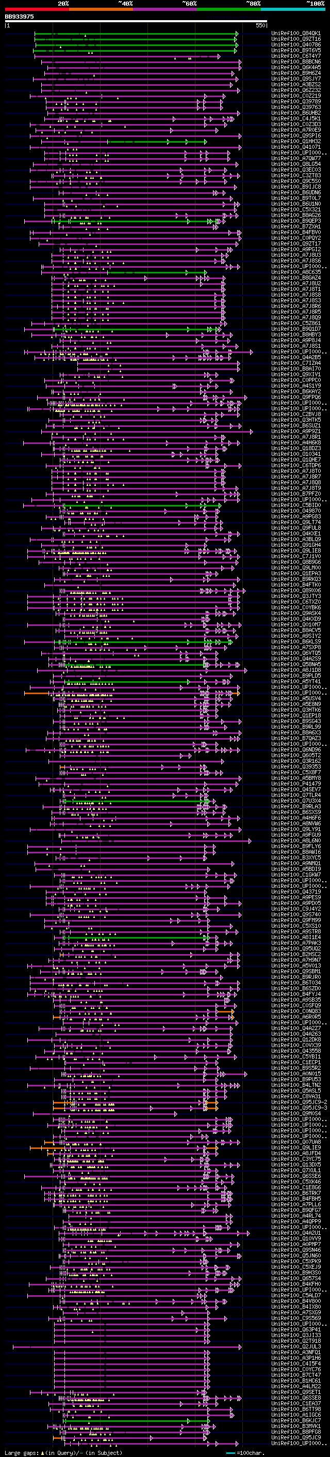The width and height of the screenshot is (330, 1457).
Task: Select the UniRef100_A3NF01 label
Action: 296,1352
